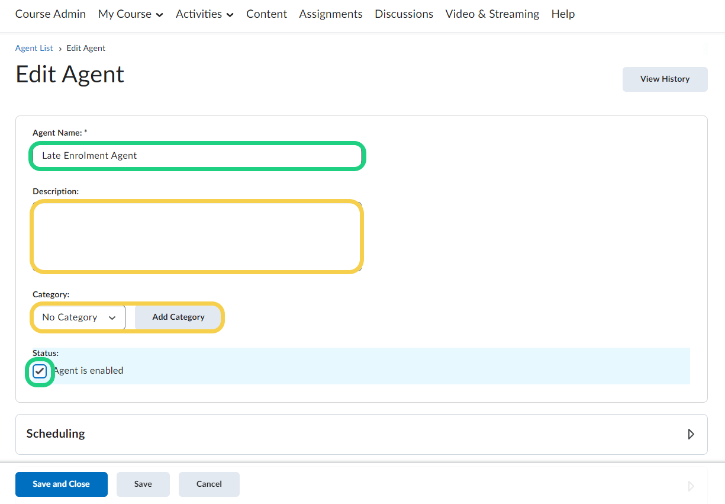The height and width of the screenshot is (504, 725).
Task: Expand the Activities navigation menu
Action: pyautogui.click(x=204, y=14)
